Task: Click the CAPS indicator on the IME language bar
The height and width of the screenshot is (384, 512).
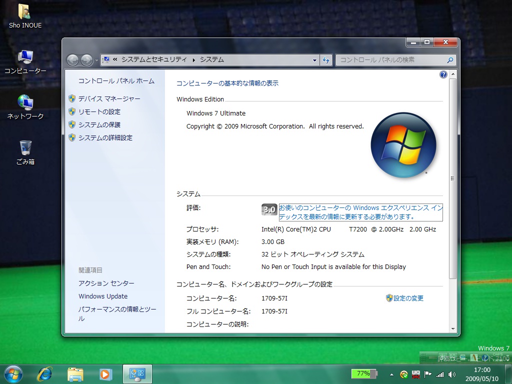Action: pos(497,354)
